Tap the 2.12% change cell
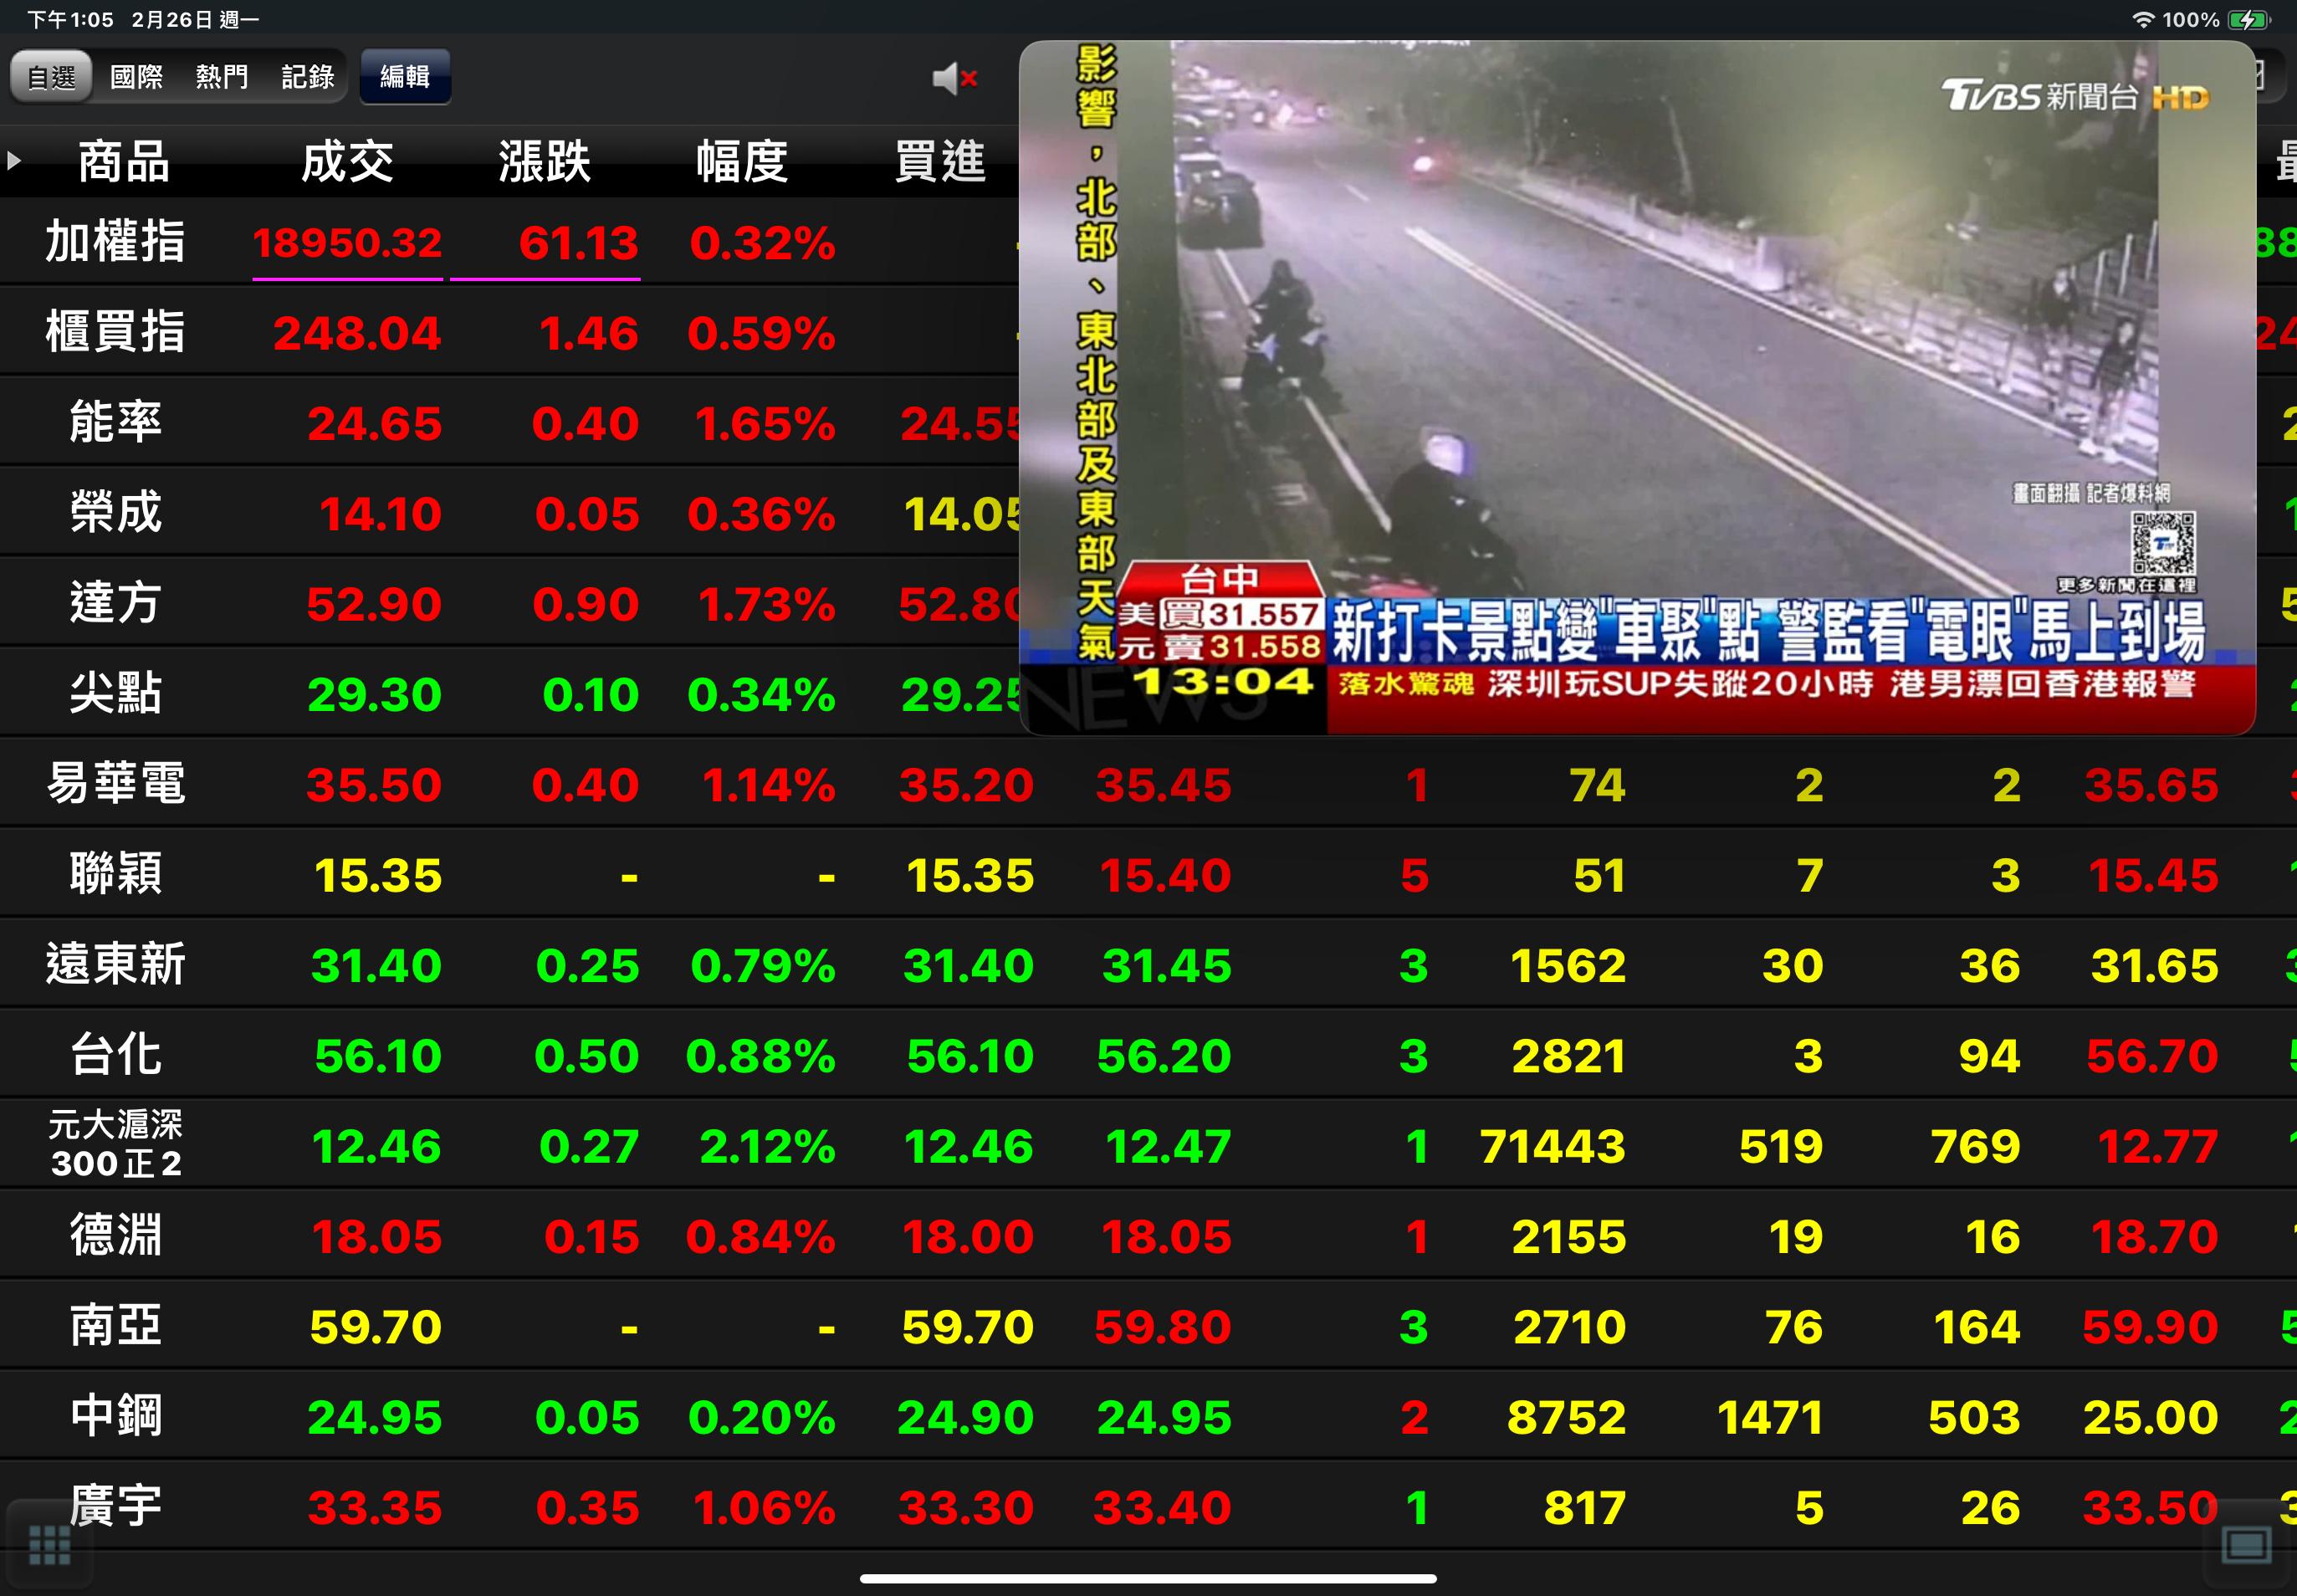The width and height of the screenshot is (2297, 1596). (767, 1147)
